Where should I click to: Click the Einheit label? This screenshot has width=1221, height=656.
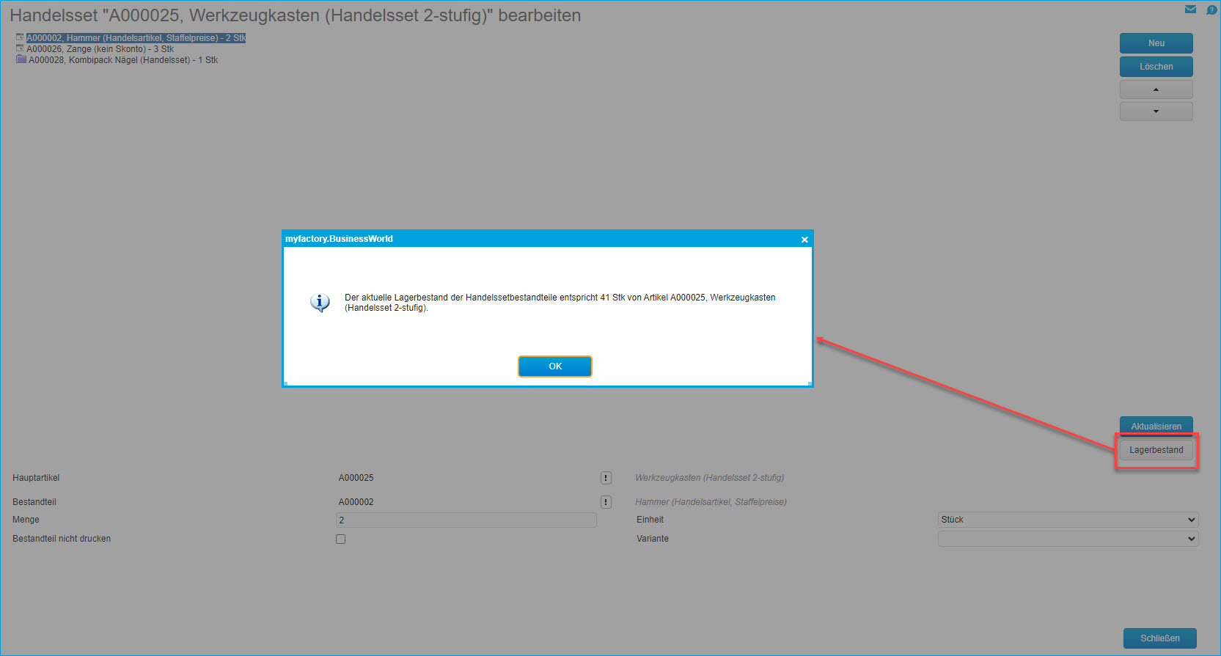click(x=650, y=520)
